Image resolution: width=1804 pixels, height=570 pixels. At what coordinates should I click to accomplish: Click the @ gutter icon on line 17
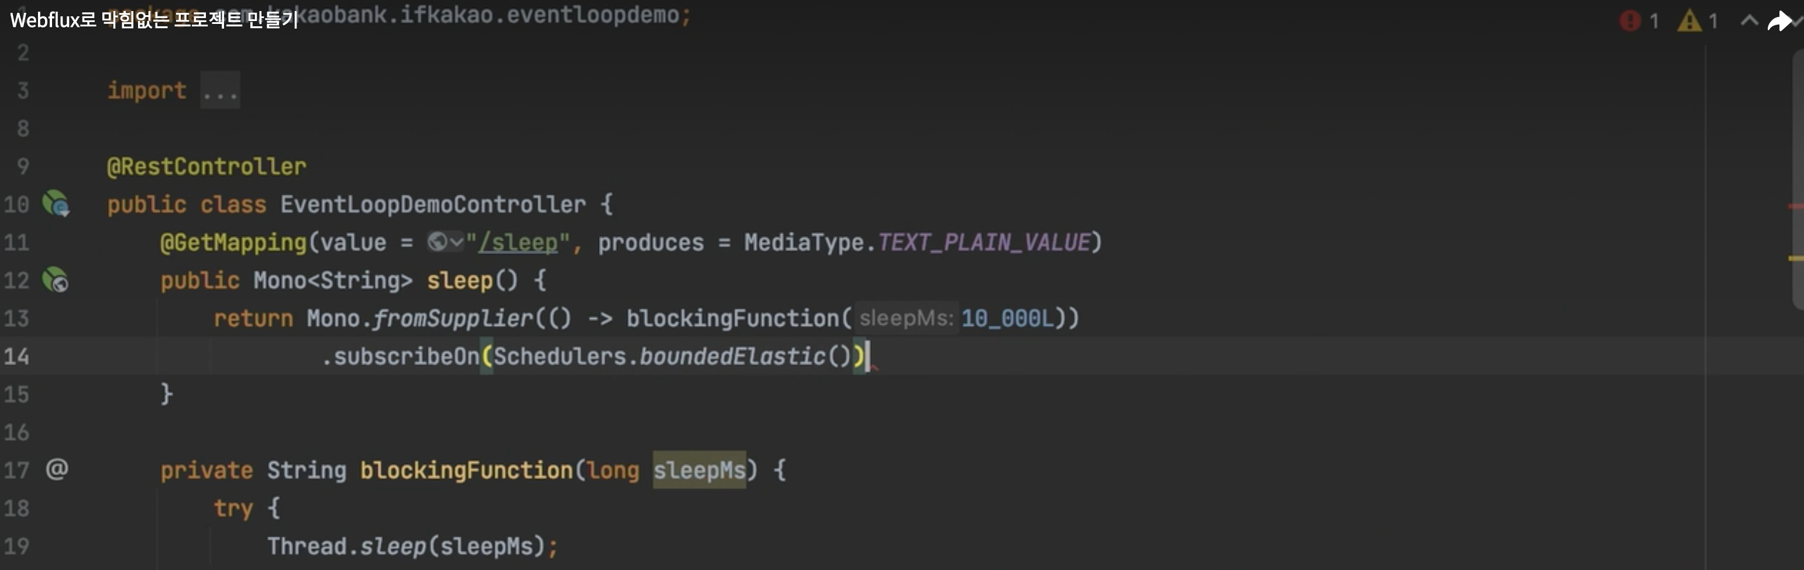click(x=57, y=468)
